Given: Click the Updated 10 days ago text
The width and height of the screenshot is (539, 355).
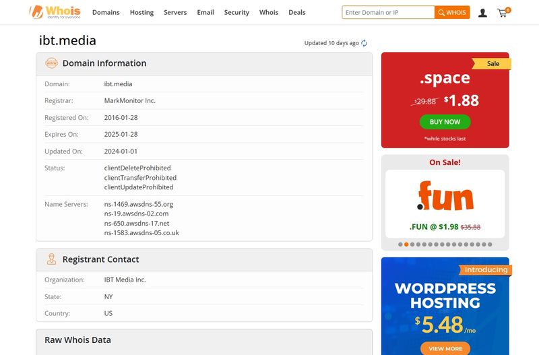Looking at the screenshot, I should [331, 43].
